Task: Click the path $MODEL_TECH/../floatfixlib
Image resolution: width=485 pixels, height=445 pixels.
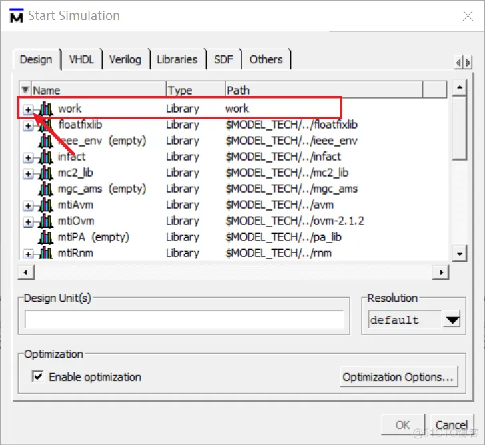Action: coord(292,125)
